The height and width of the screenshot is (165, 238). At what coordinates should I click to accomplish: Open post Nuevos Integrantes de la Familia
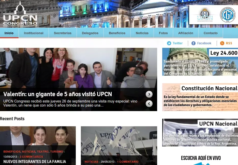[x=35, y=161]
